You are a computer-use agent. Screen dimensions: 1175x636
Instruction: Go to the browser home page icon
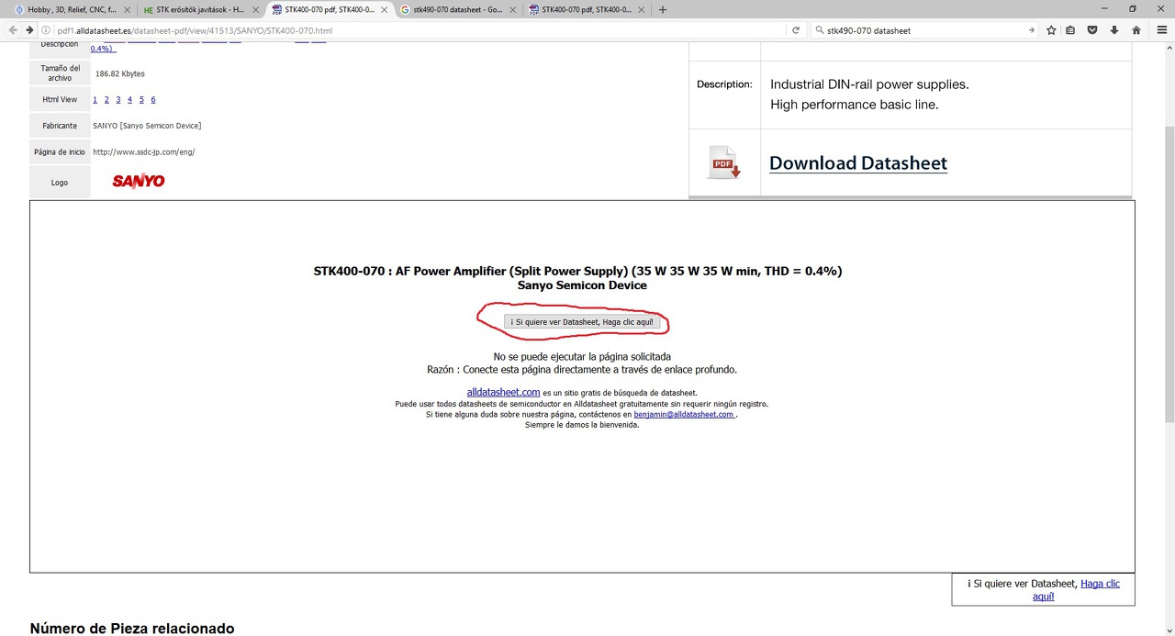(x=1136, y=30)
